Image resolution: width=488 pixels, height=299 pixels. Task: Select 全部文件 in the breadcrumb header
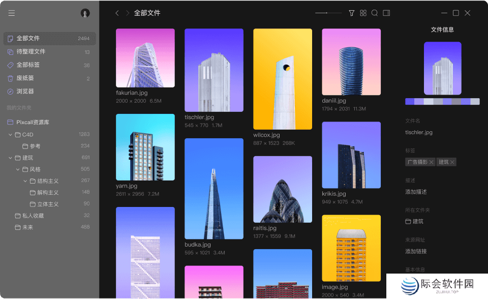147,13
